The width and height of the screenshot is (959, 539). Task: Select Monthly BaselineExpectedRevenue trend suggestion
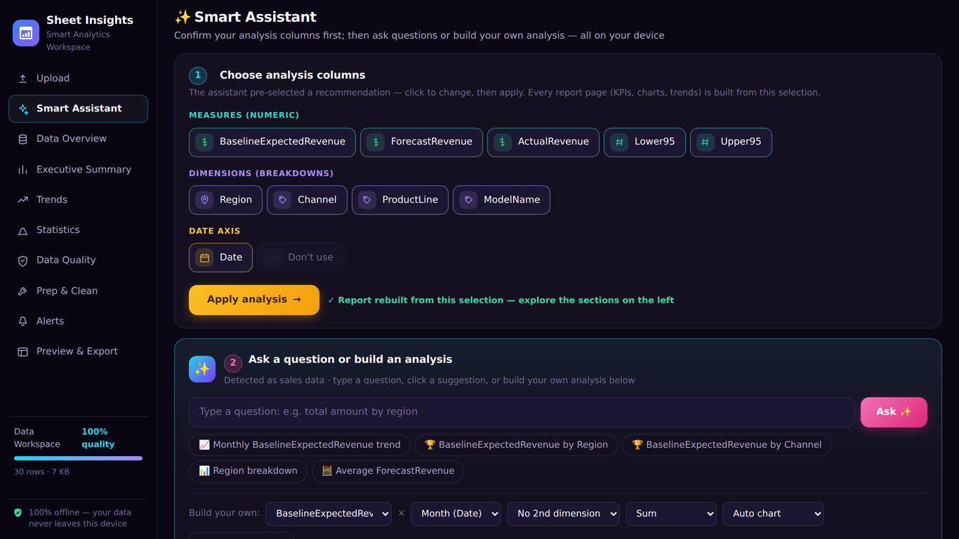(x=300, y=445)
